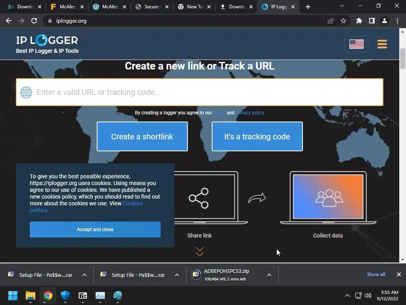
Task: Reload the iplogger.org page
Action: click(x=34, y=21)
